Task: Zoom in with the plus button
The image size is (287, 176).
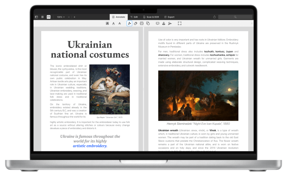Action: click(74, 17)
